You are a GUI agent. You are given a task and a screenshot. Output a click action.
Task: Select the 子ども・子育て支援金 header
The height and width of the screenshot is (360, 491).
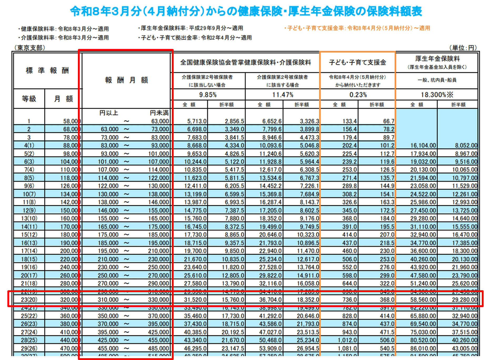tap(358, 62)
